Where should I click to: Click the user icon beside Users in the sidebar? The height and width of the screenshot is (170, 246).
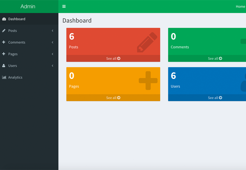tap(4, 66)
